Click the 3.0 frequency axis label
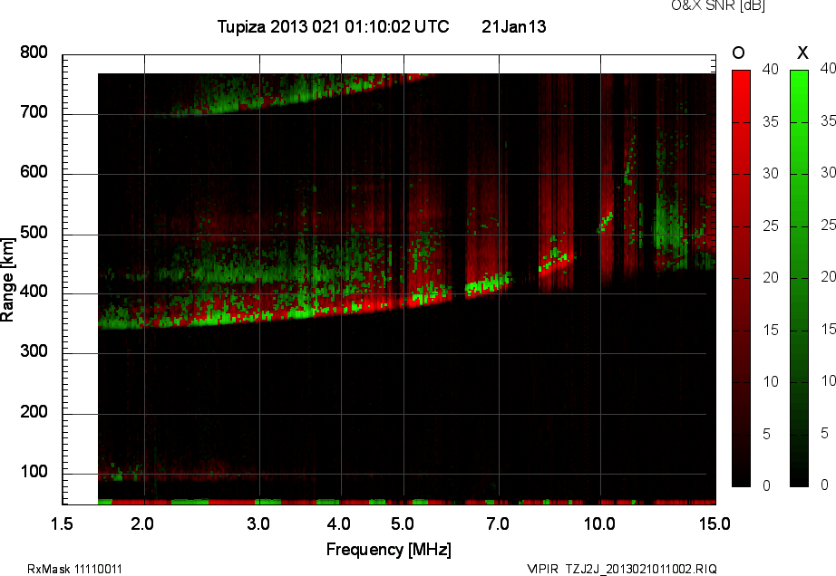The width and height of the screenshot is (836, 576). coord(258,523)
